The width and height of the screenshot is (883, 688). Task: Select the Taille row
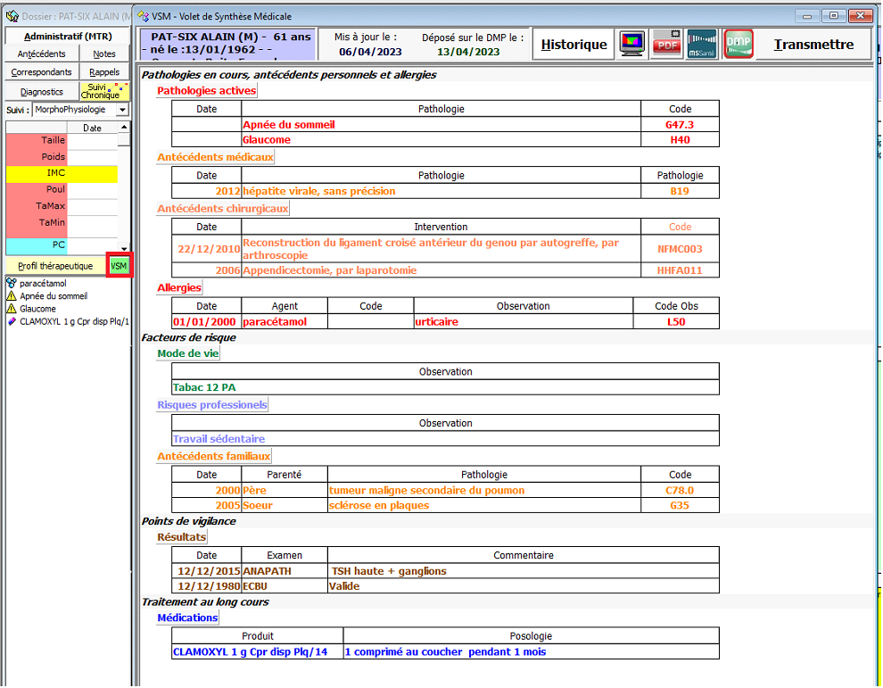tap(62, 140)
